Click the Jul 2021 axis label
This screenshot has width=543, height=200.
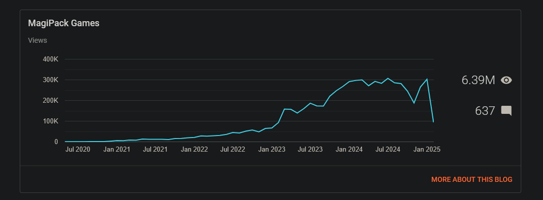point(156,149)
